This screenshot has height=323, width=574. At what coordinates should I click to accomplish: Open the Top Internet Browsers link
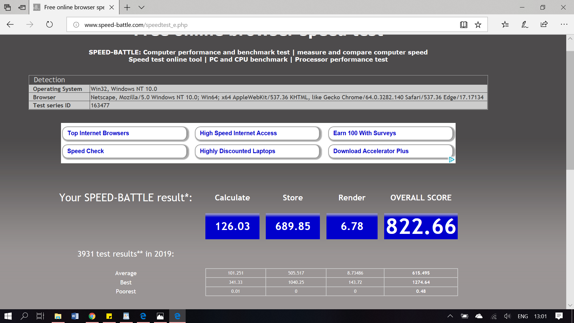[98, 133]
